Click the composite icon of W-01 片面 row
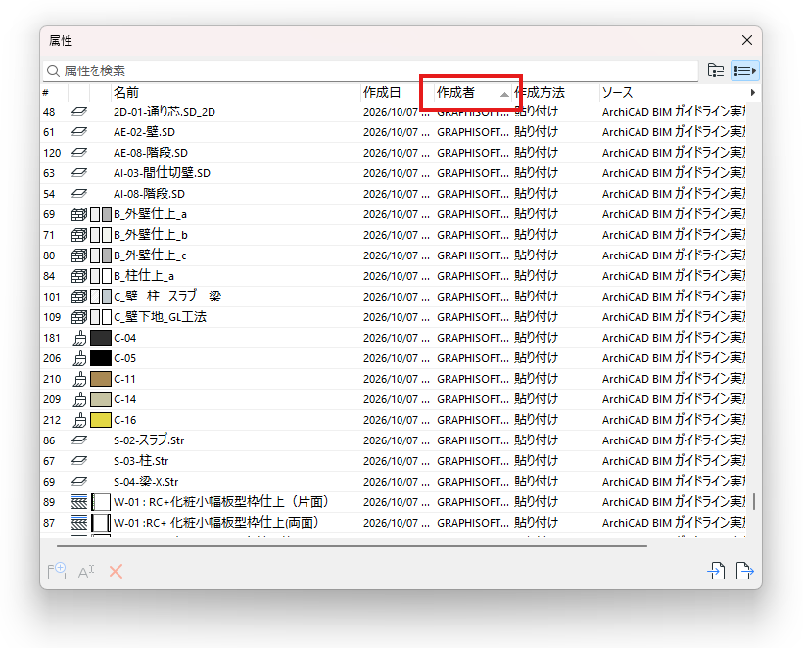803x648 pixels. (x=79, y=501)
